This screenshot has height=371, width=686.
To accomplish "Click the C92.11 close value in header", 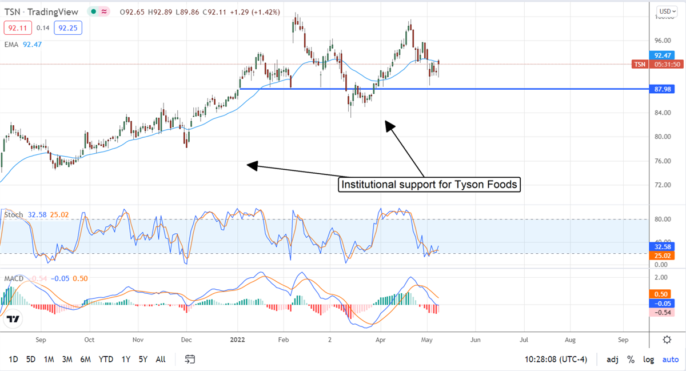I will [x=216, y=11].
